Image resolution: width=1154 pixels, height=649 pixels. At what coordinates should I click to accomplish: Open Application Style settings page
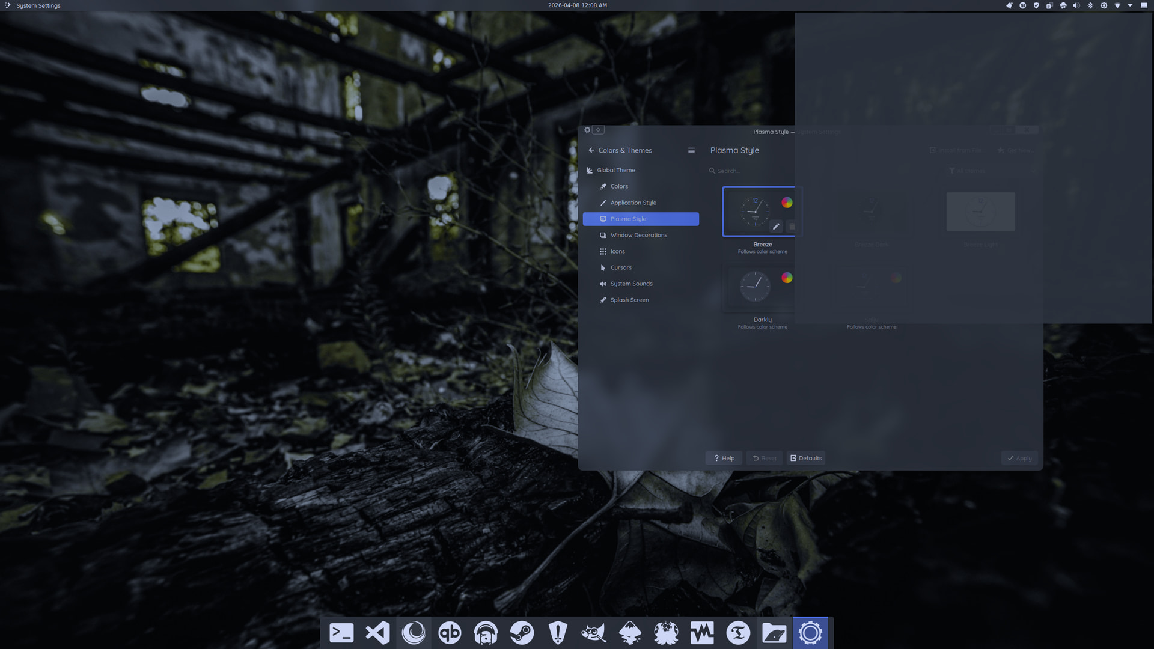633,203
